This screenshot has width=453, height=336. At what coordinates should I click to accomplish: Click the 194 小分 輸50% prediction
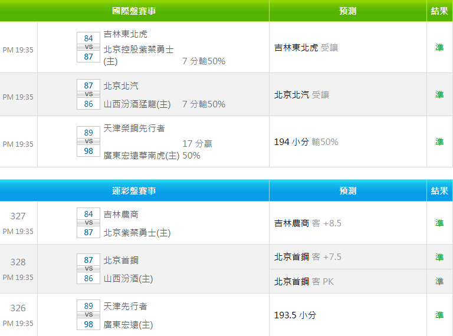(306, 141)
